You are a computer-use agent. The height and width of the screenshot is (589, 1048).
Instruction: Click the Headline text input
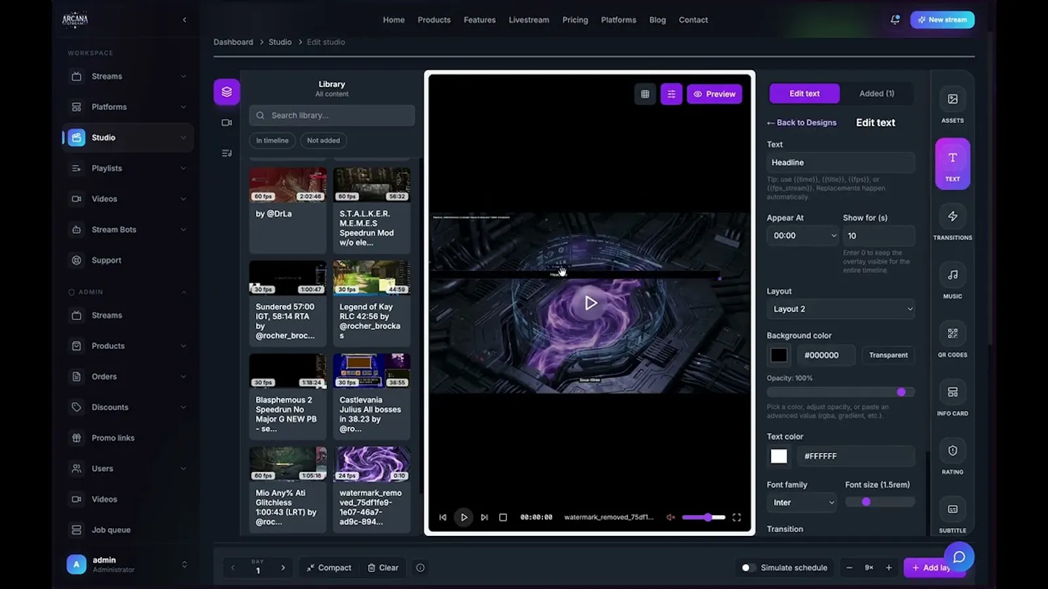841,162
